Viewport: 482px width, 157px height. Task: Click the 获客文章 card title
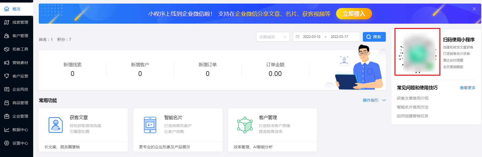[79, 117]
